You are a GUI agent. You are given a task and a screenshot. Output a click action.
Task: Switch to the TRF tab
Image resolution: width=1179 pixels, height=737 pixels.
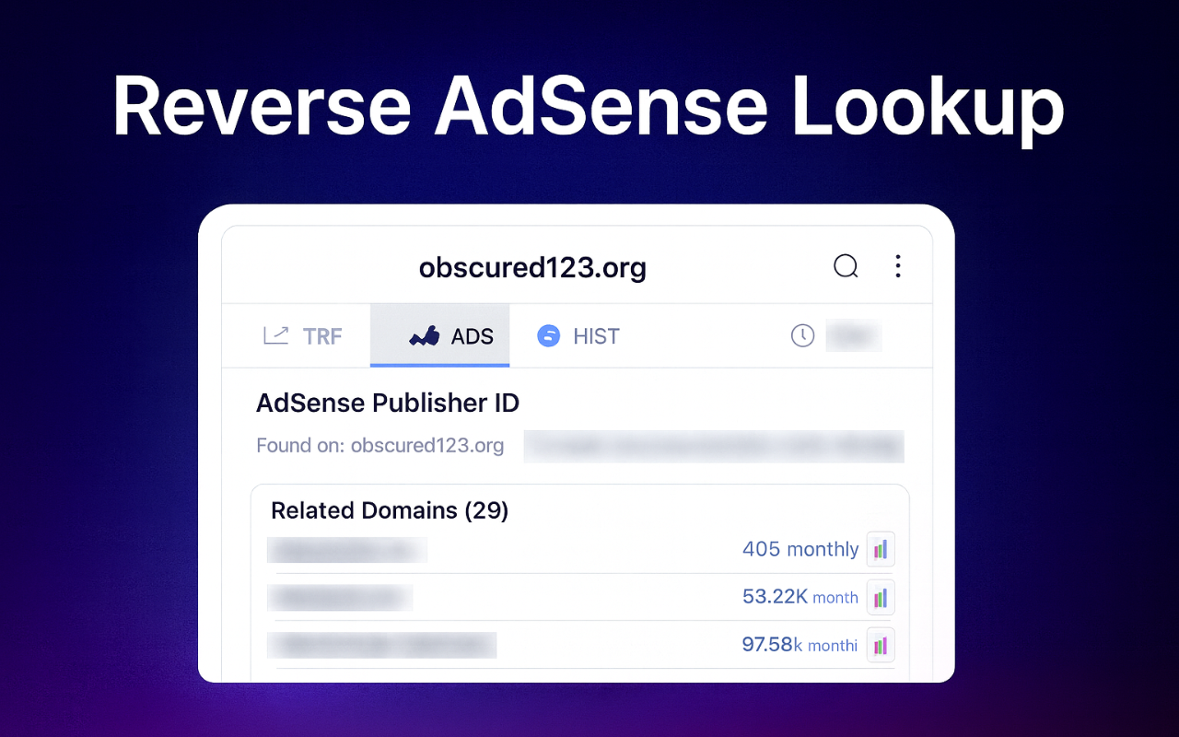(x=303, y=336)
